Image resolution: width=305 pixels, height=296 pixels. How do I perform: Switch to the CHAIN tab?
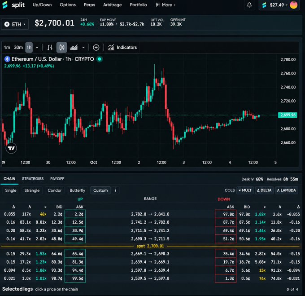tap(9, 179)
